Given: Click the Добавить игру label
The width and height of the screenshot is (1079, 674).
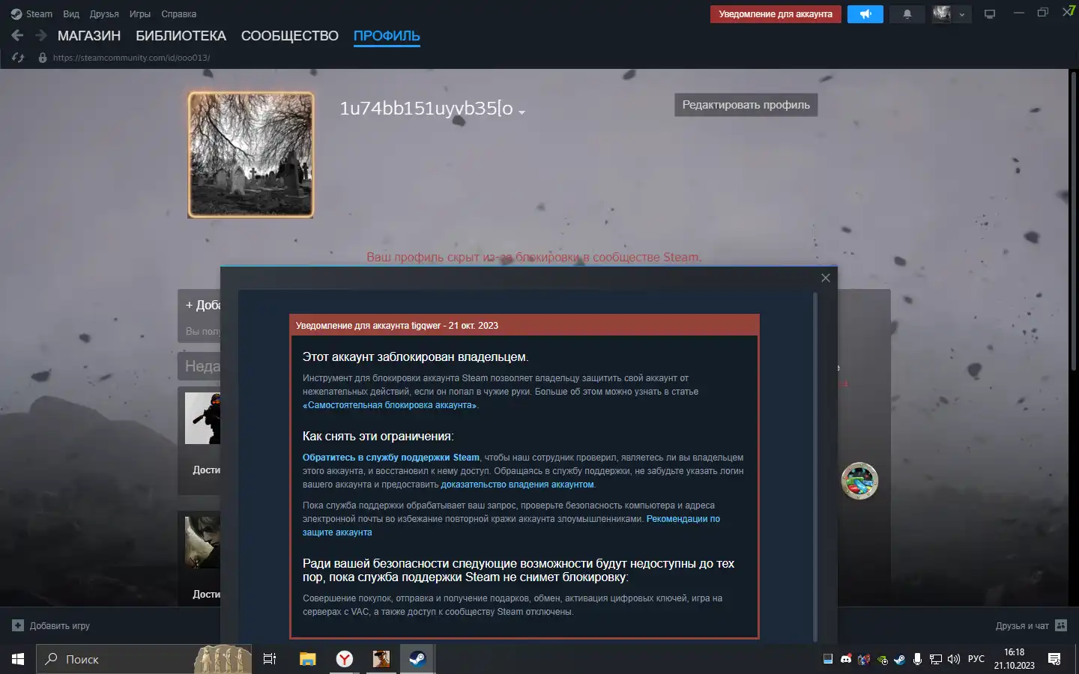Looking at the screenshot, I should 60,626.
